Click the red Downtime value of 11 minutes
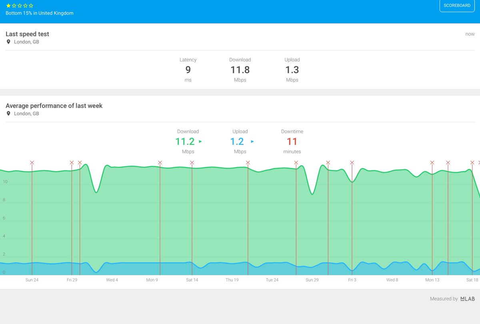This screenshot has width=480, height=324. click(x=292, y=141)
